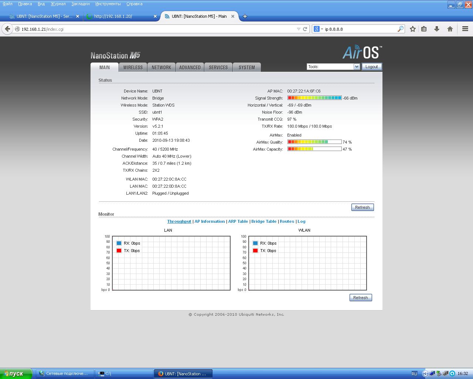The width and height of the screenshot is (473, 379).
Task: Click the Monitor section Refresh button
Action: point(361,298)
